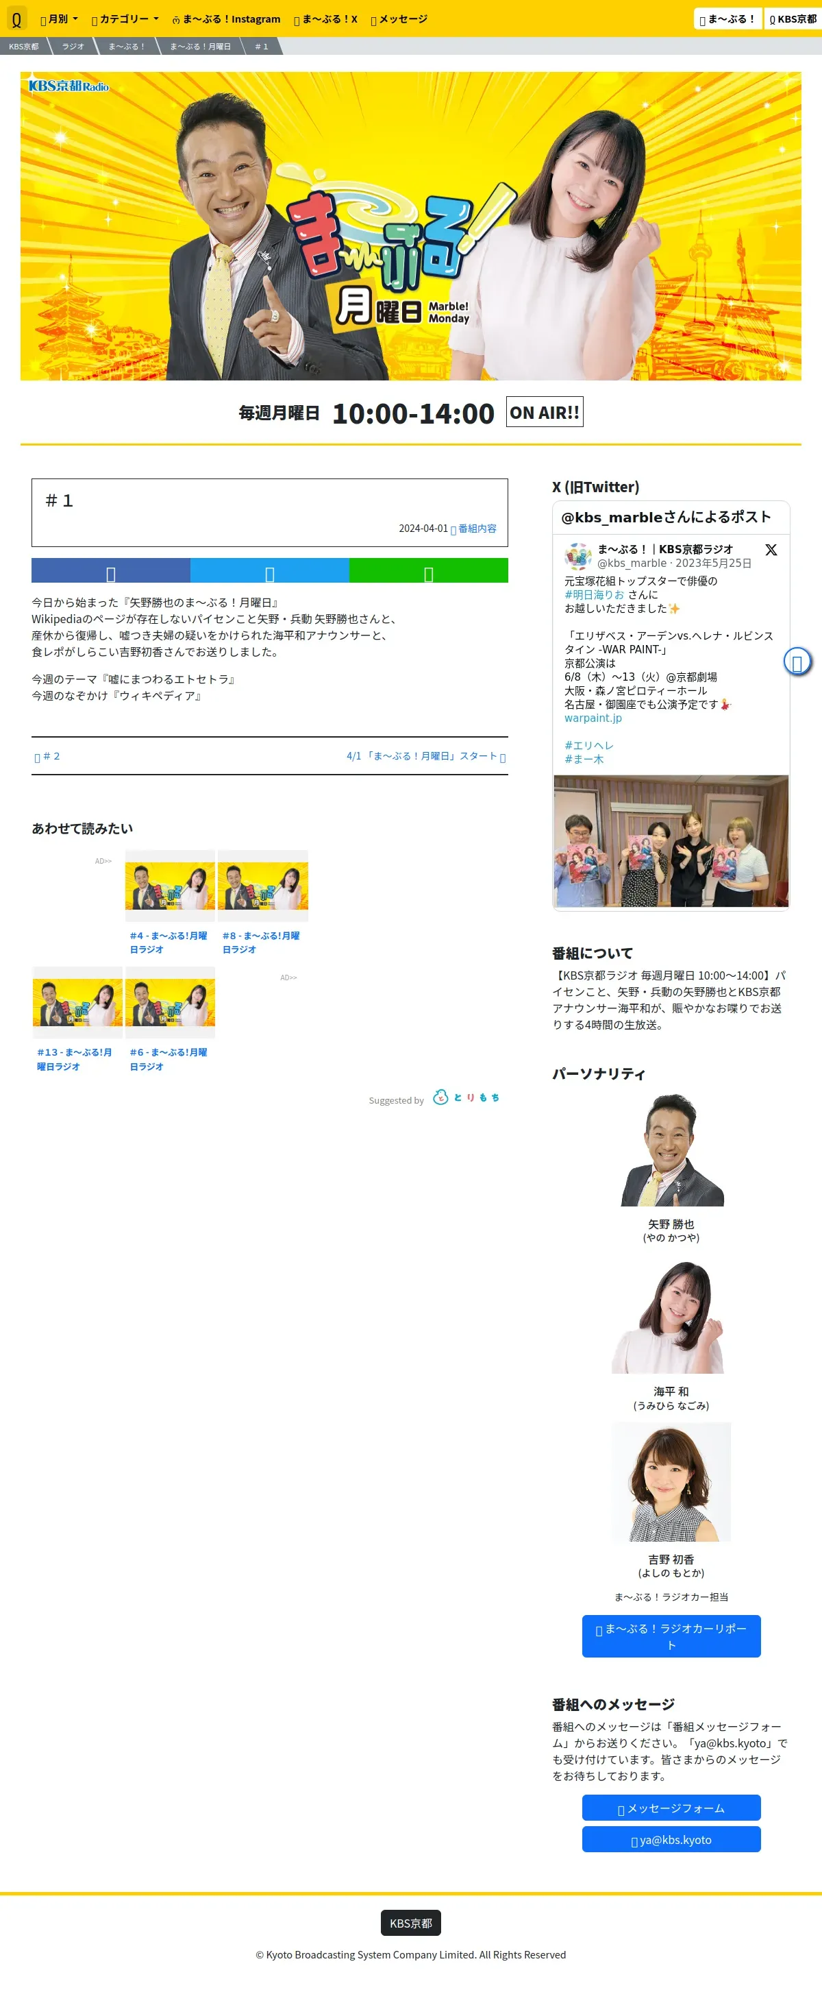The image size is (822, 1990).
Task: Expand the カテゴリー dropdown menu
Action: click(x=125, y=19)
